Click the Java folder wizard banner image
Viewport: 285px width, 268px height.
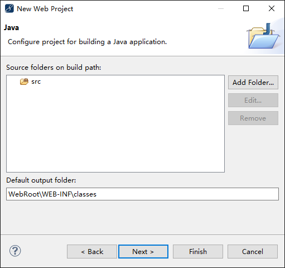[x=263, y=36]
